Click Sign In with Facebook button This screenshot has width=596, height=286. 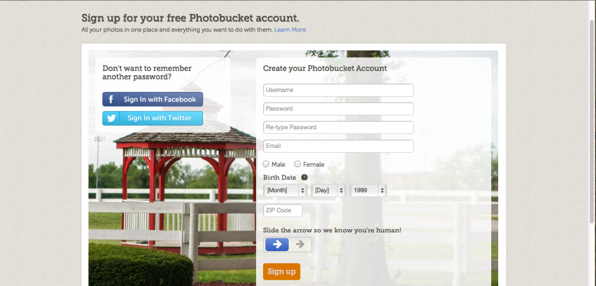153,99
